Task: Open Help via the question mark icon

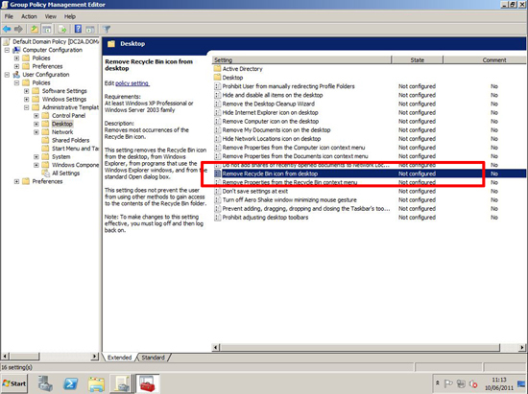Action: coord(78,30)
